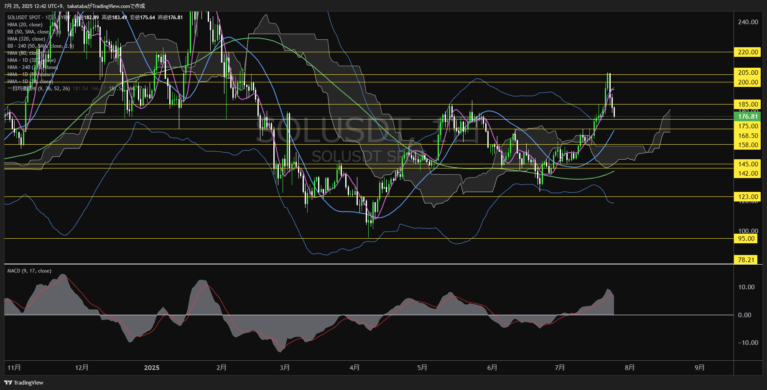Viewport: 767px width, 390px height.
Task: Click the 175.00 price level label
Action: click(x=747, y=126)
